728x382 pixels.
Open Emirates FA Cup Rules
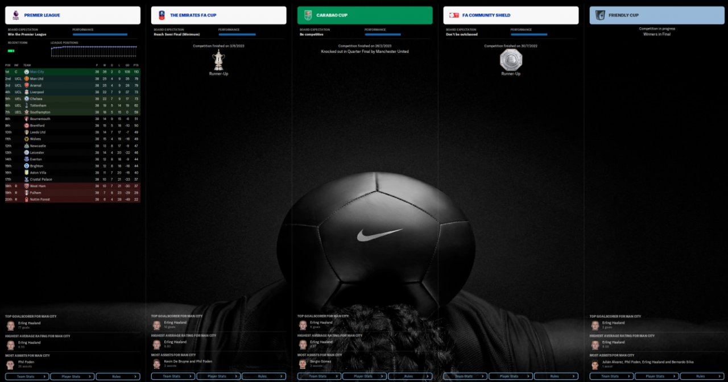point(264,376)
